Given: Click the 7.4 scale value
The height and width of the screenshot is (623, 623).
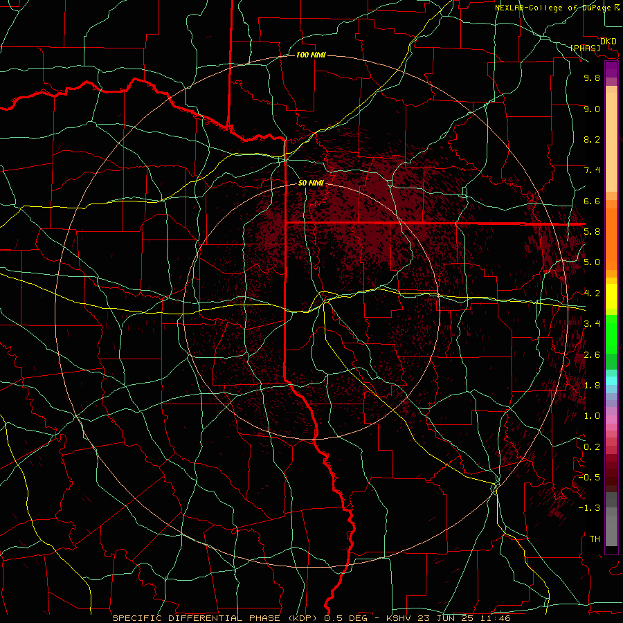Looking at the screenshot, I should click(592, 170).
